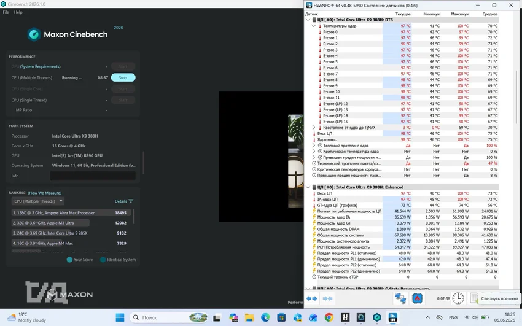Click the Identical System legend dot

tap(103, 260)
